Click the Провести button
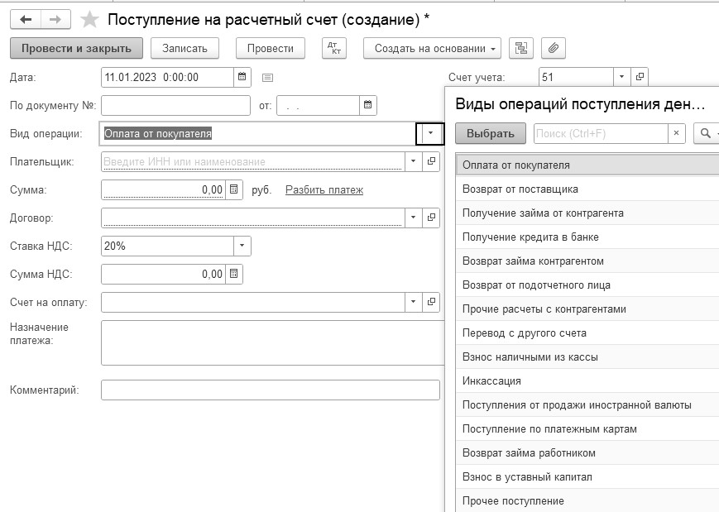The width and height of the screenshot is (719, 512). (271, 48)
